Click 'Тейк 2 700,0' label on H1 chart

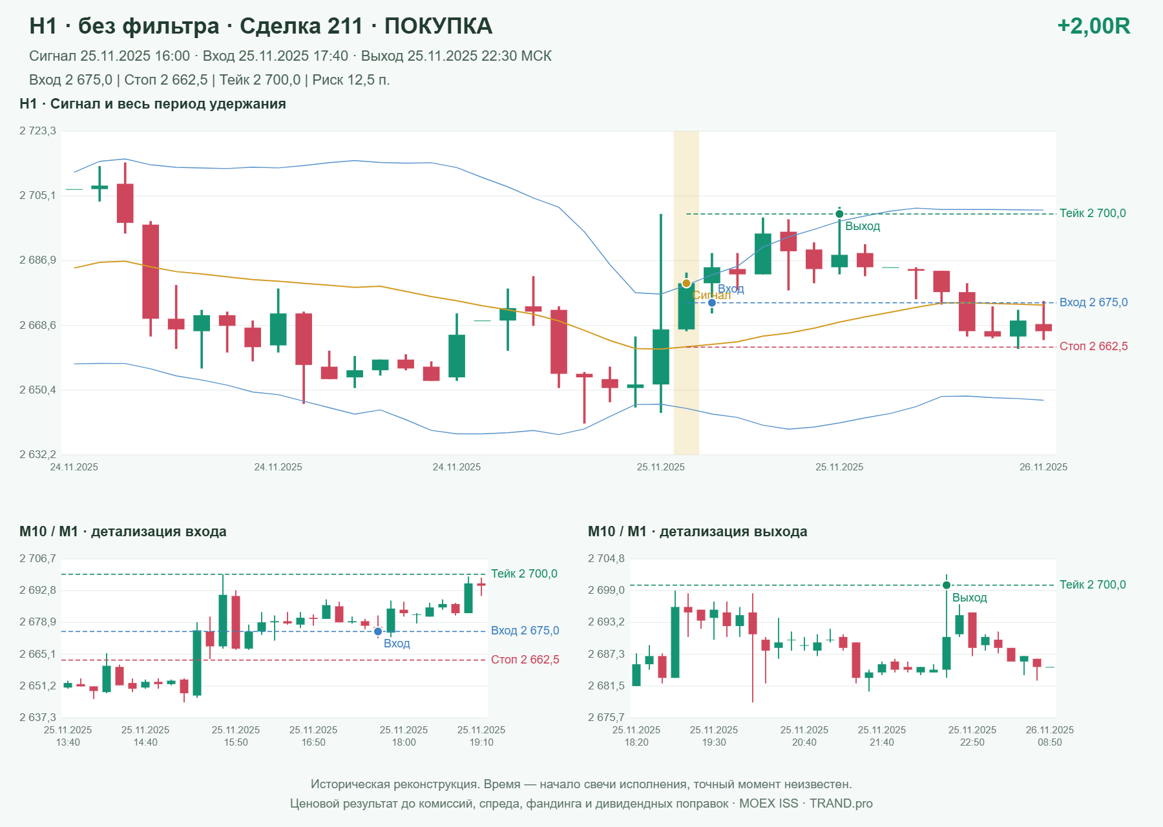[x=1093, y=213]
